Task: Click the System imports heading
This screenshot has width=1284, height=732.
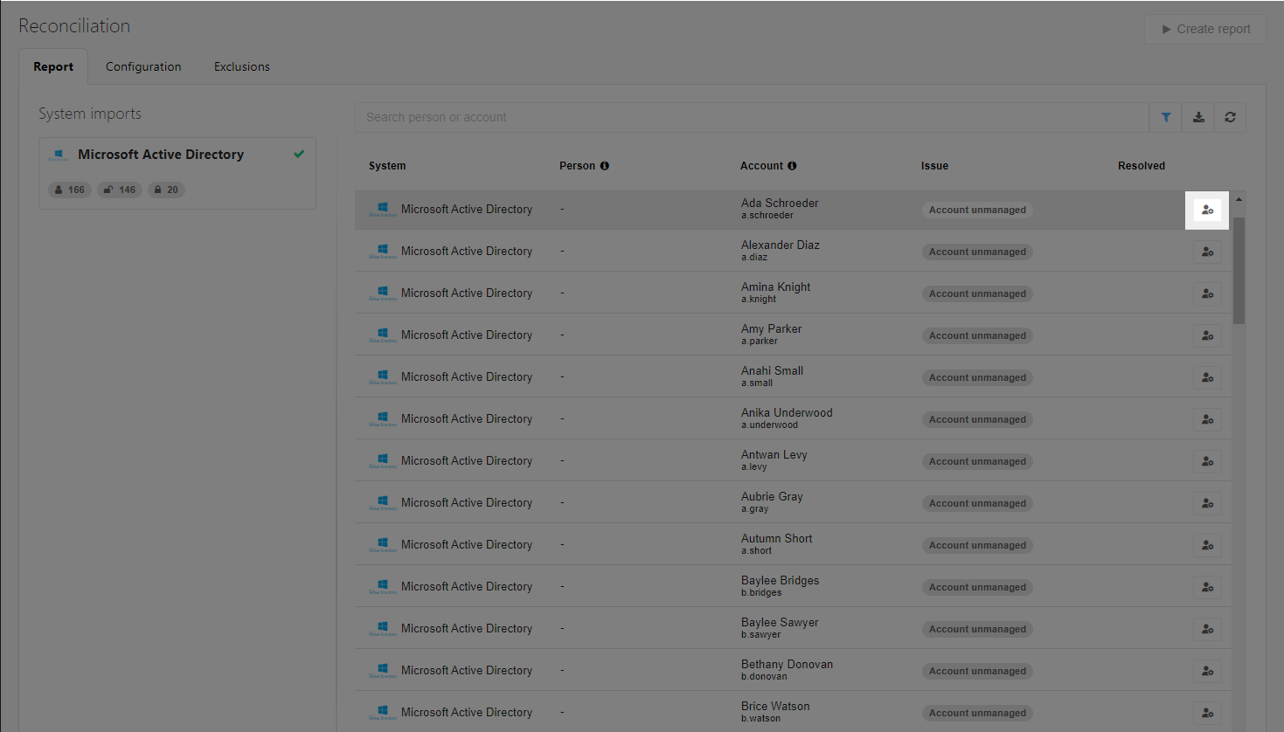Action: click(x=90, y=114)
